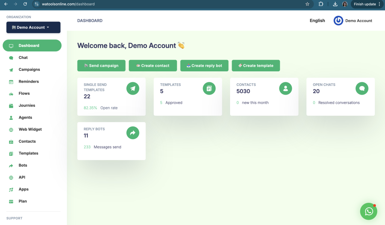Viewport: 385px width, 225px height.
Task: Click the browser reload icon
Action: click(25, 4)
